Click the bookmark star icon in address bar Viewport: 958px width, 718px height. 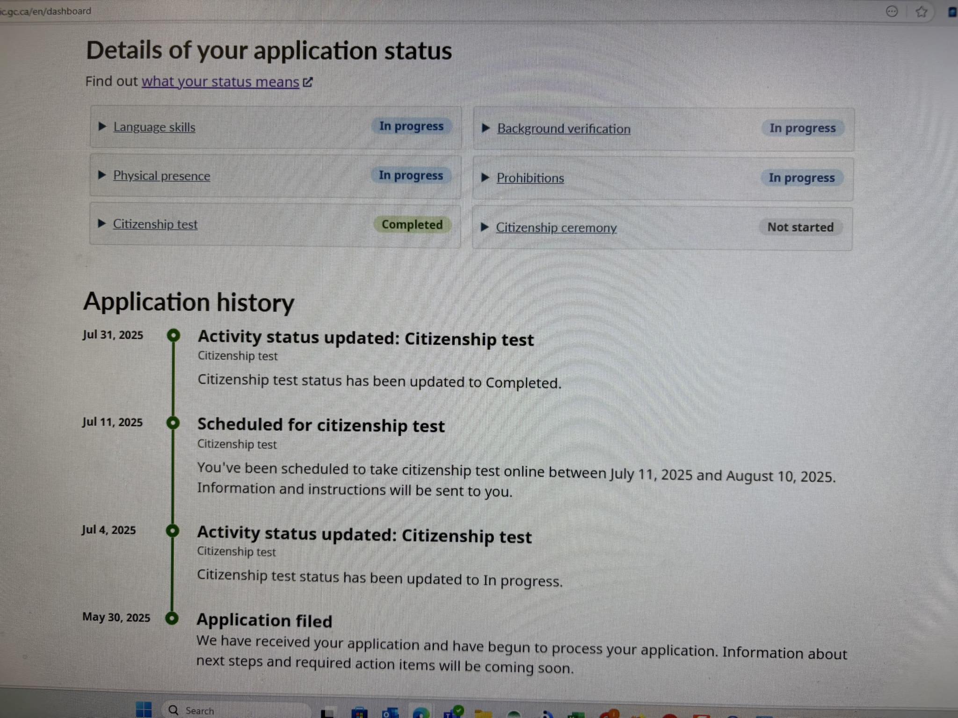point(921,12)
